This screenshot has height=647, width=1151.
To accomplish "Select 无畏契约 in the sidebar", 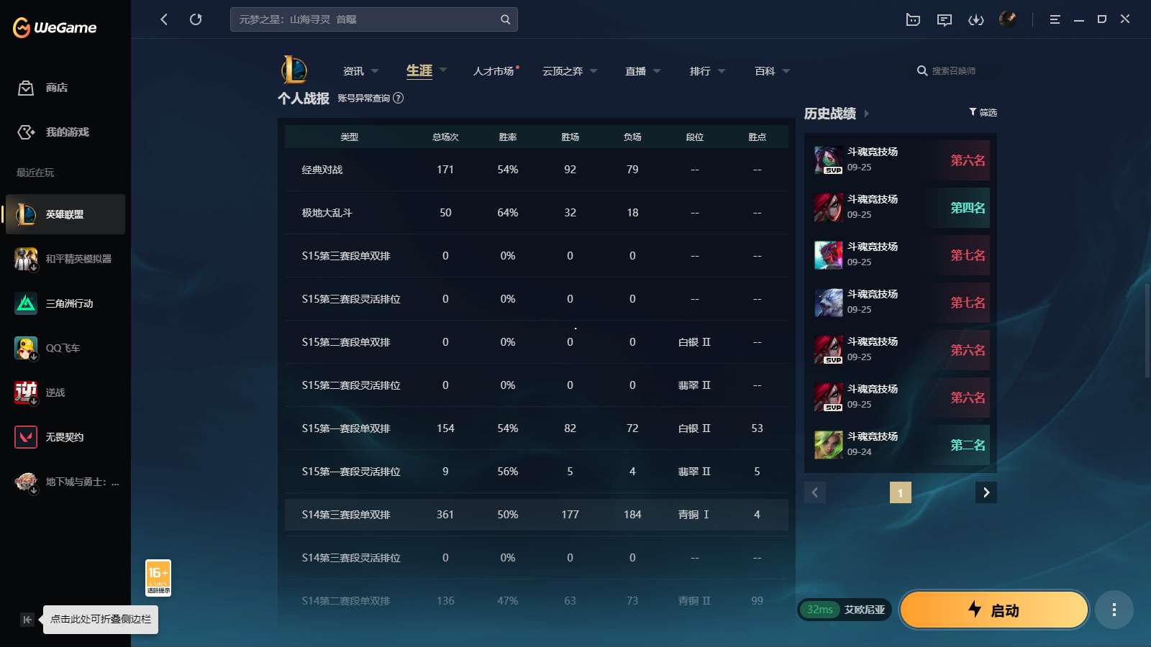I will [x=65, y=437].
